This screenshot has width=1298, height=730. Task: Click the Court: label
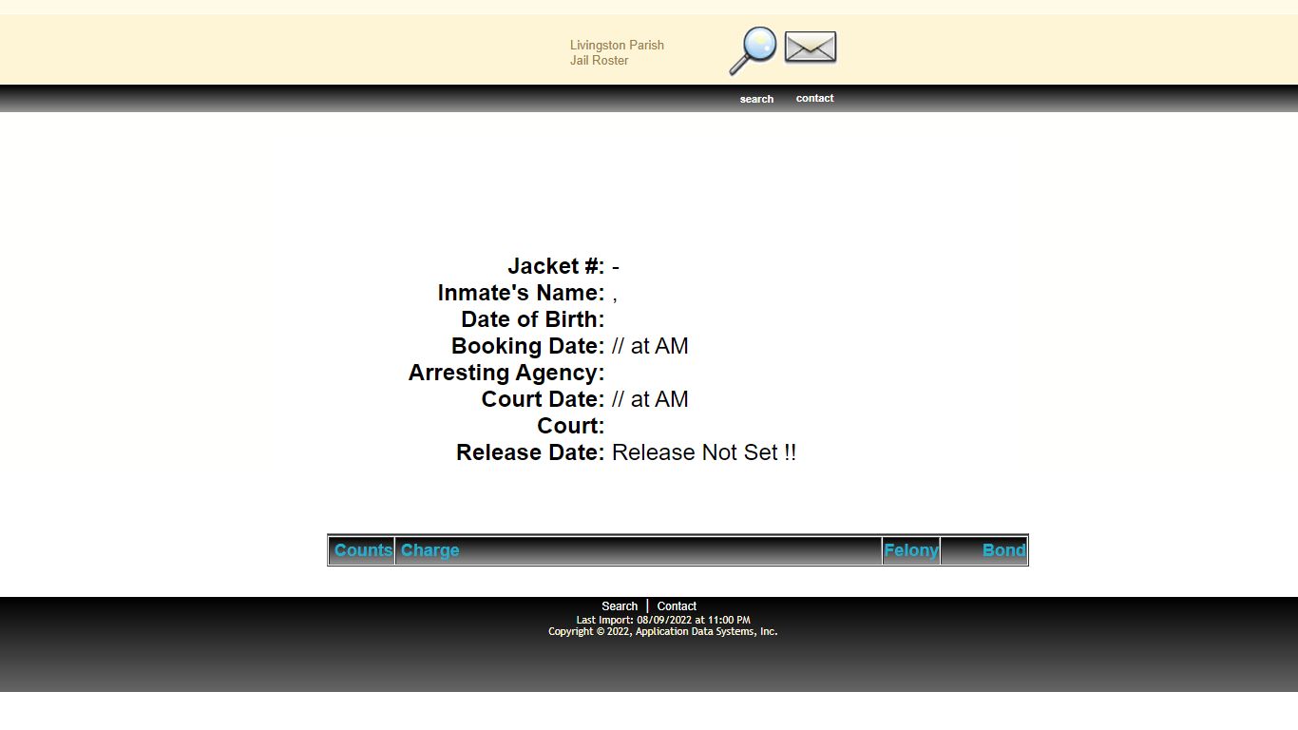[571, 426]
